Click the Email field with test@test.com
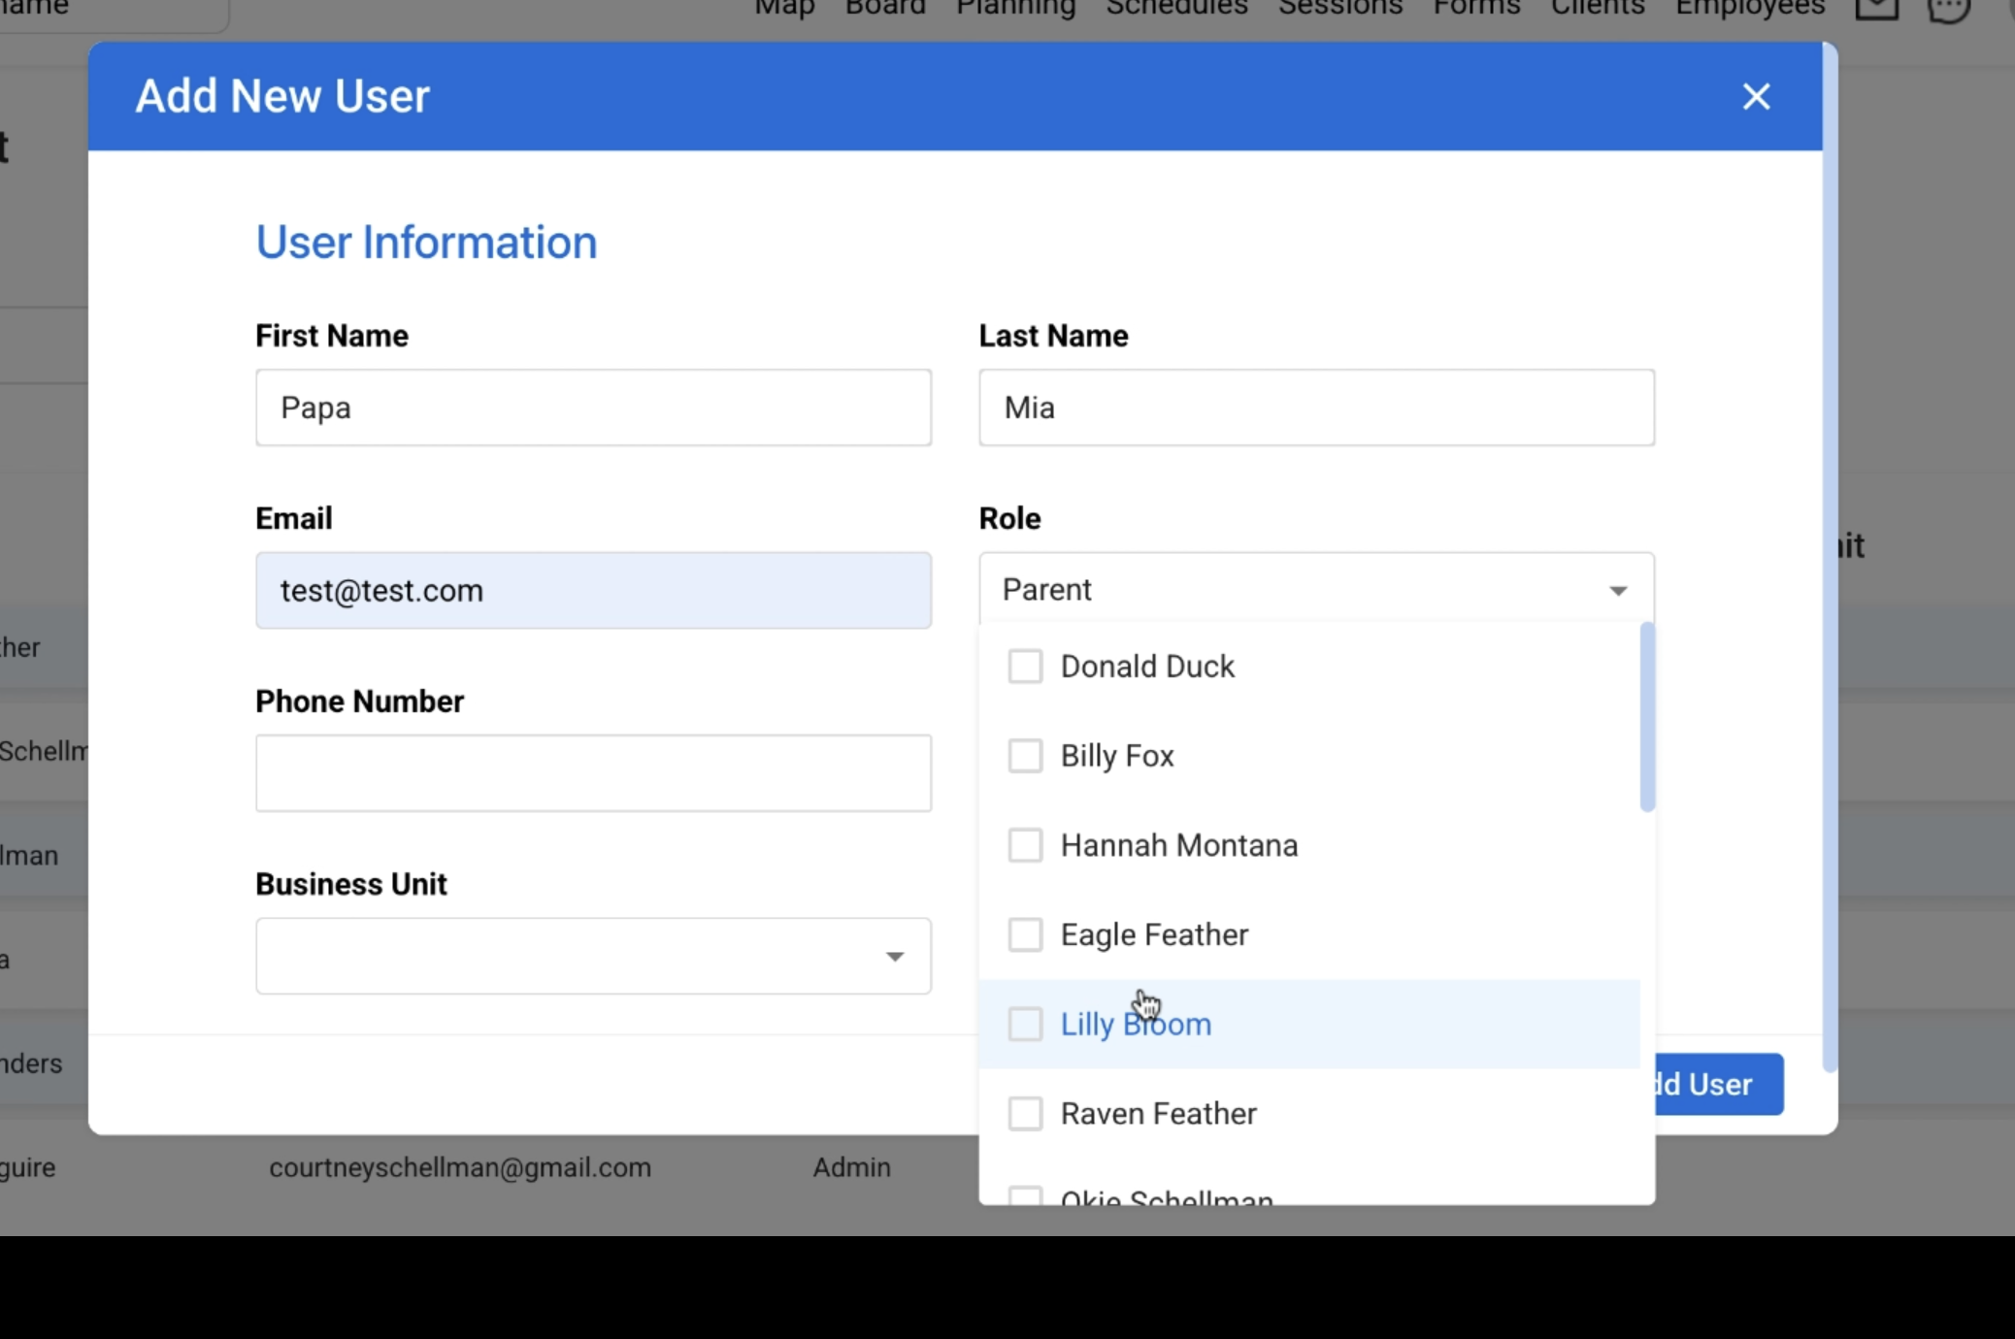This screenshot has width=2015, height=1339. click(x=593, y=590)
